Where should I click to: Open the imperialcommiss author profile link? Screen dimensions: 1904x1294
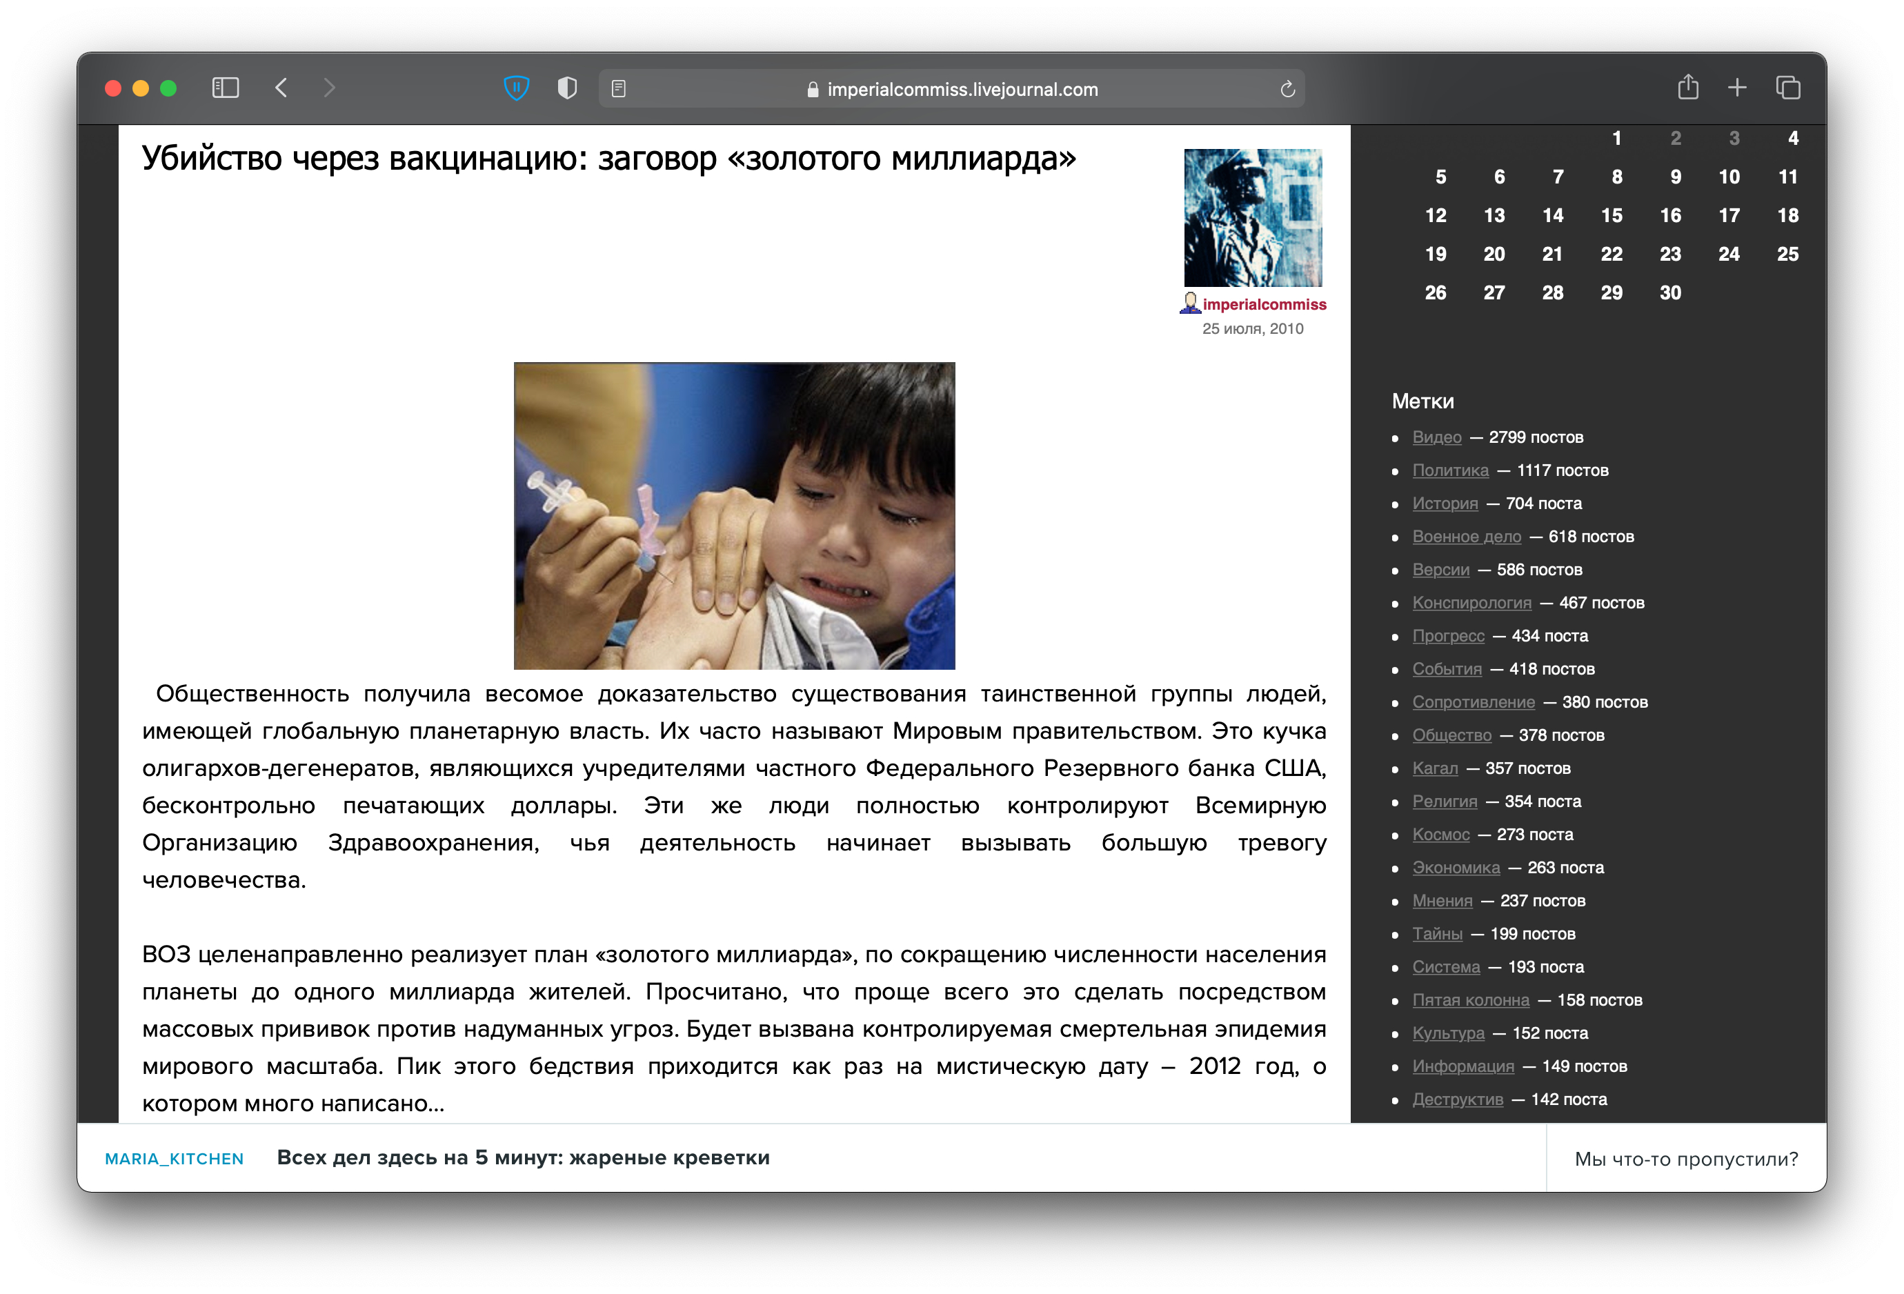(1263, 305)
